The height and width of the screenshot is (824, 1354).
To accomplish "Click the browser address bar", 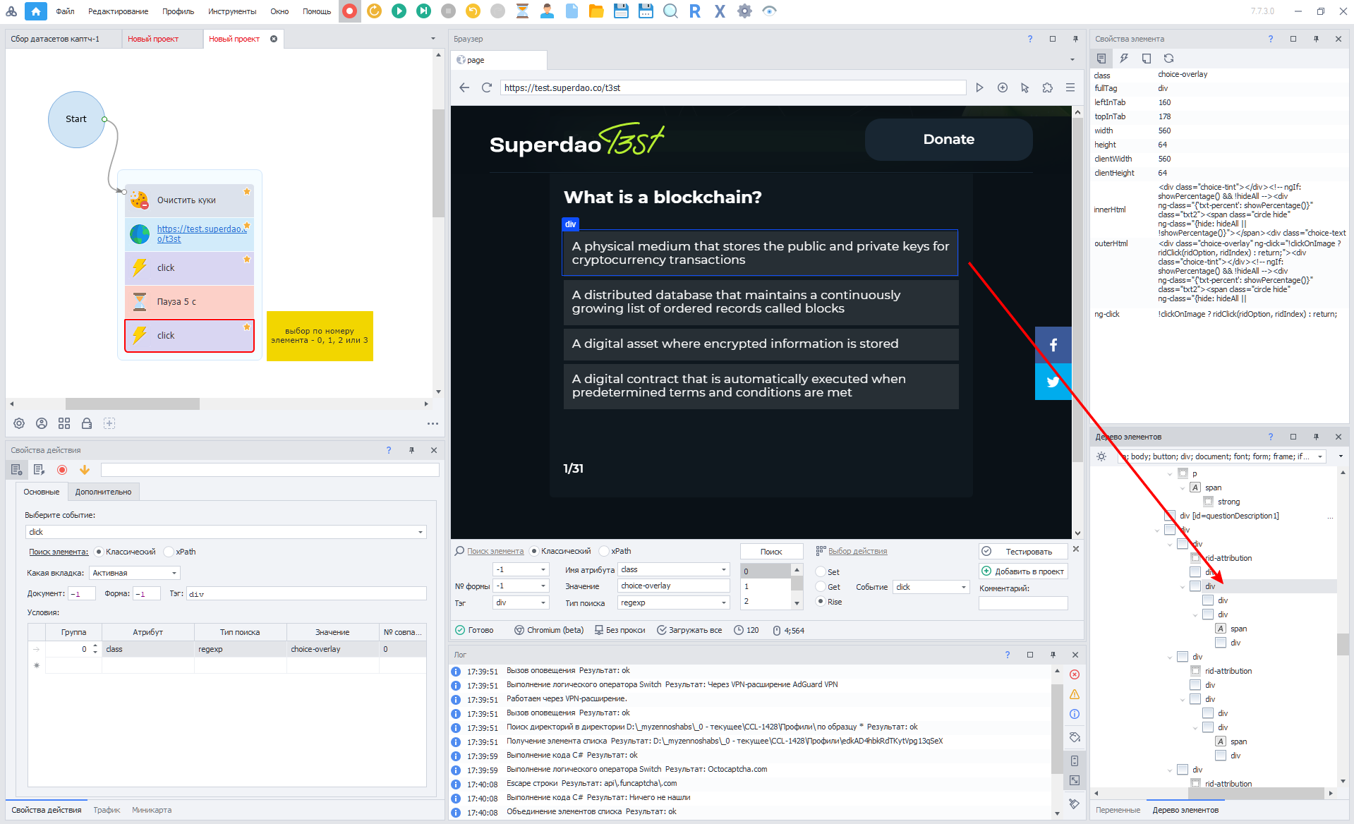I will 732,87.
